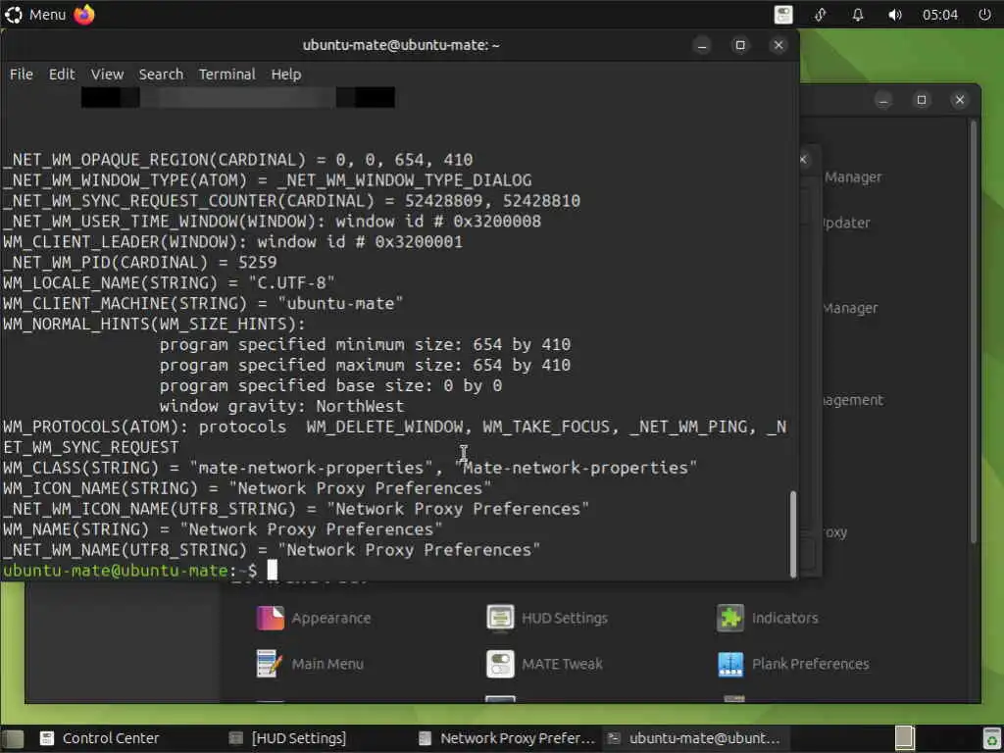Click the MATE Tweak label in Control Center
The image size is (1004, 753).
click(562, 664)
